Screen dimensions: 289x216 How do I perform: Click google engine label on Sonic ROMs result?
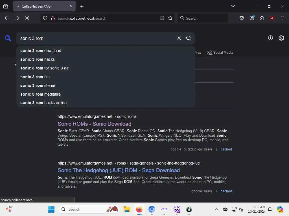[176, 149]
